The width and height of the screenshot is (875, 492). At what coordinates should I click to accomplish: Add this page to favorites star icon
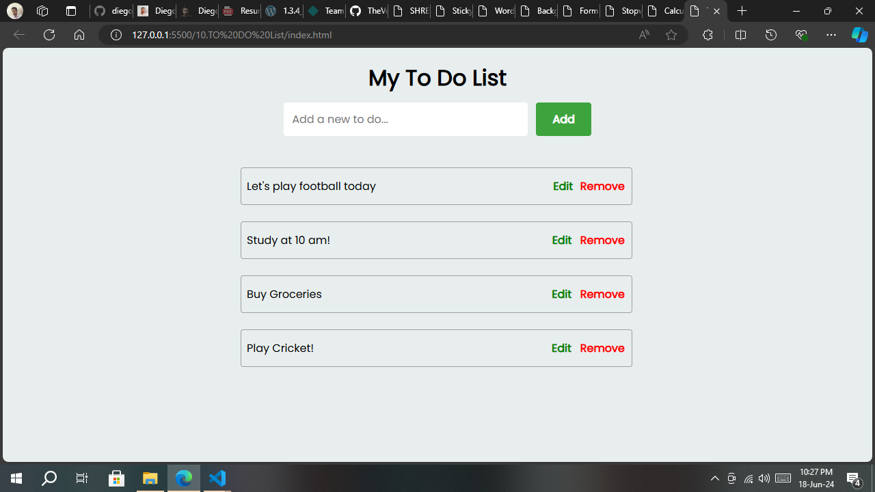pos(671,35)
